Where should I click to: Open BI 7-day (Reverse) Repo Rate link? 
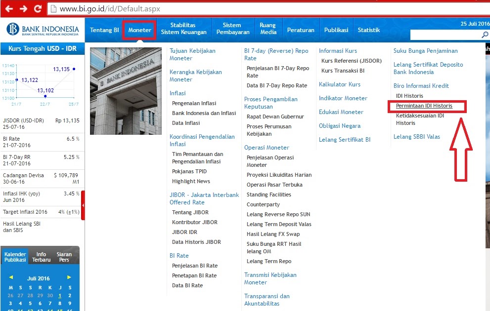(276, 54)
